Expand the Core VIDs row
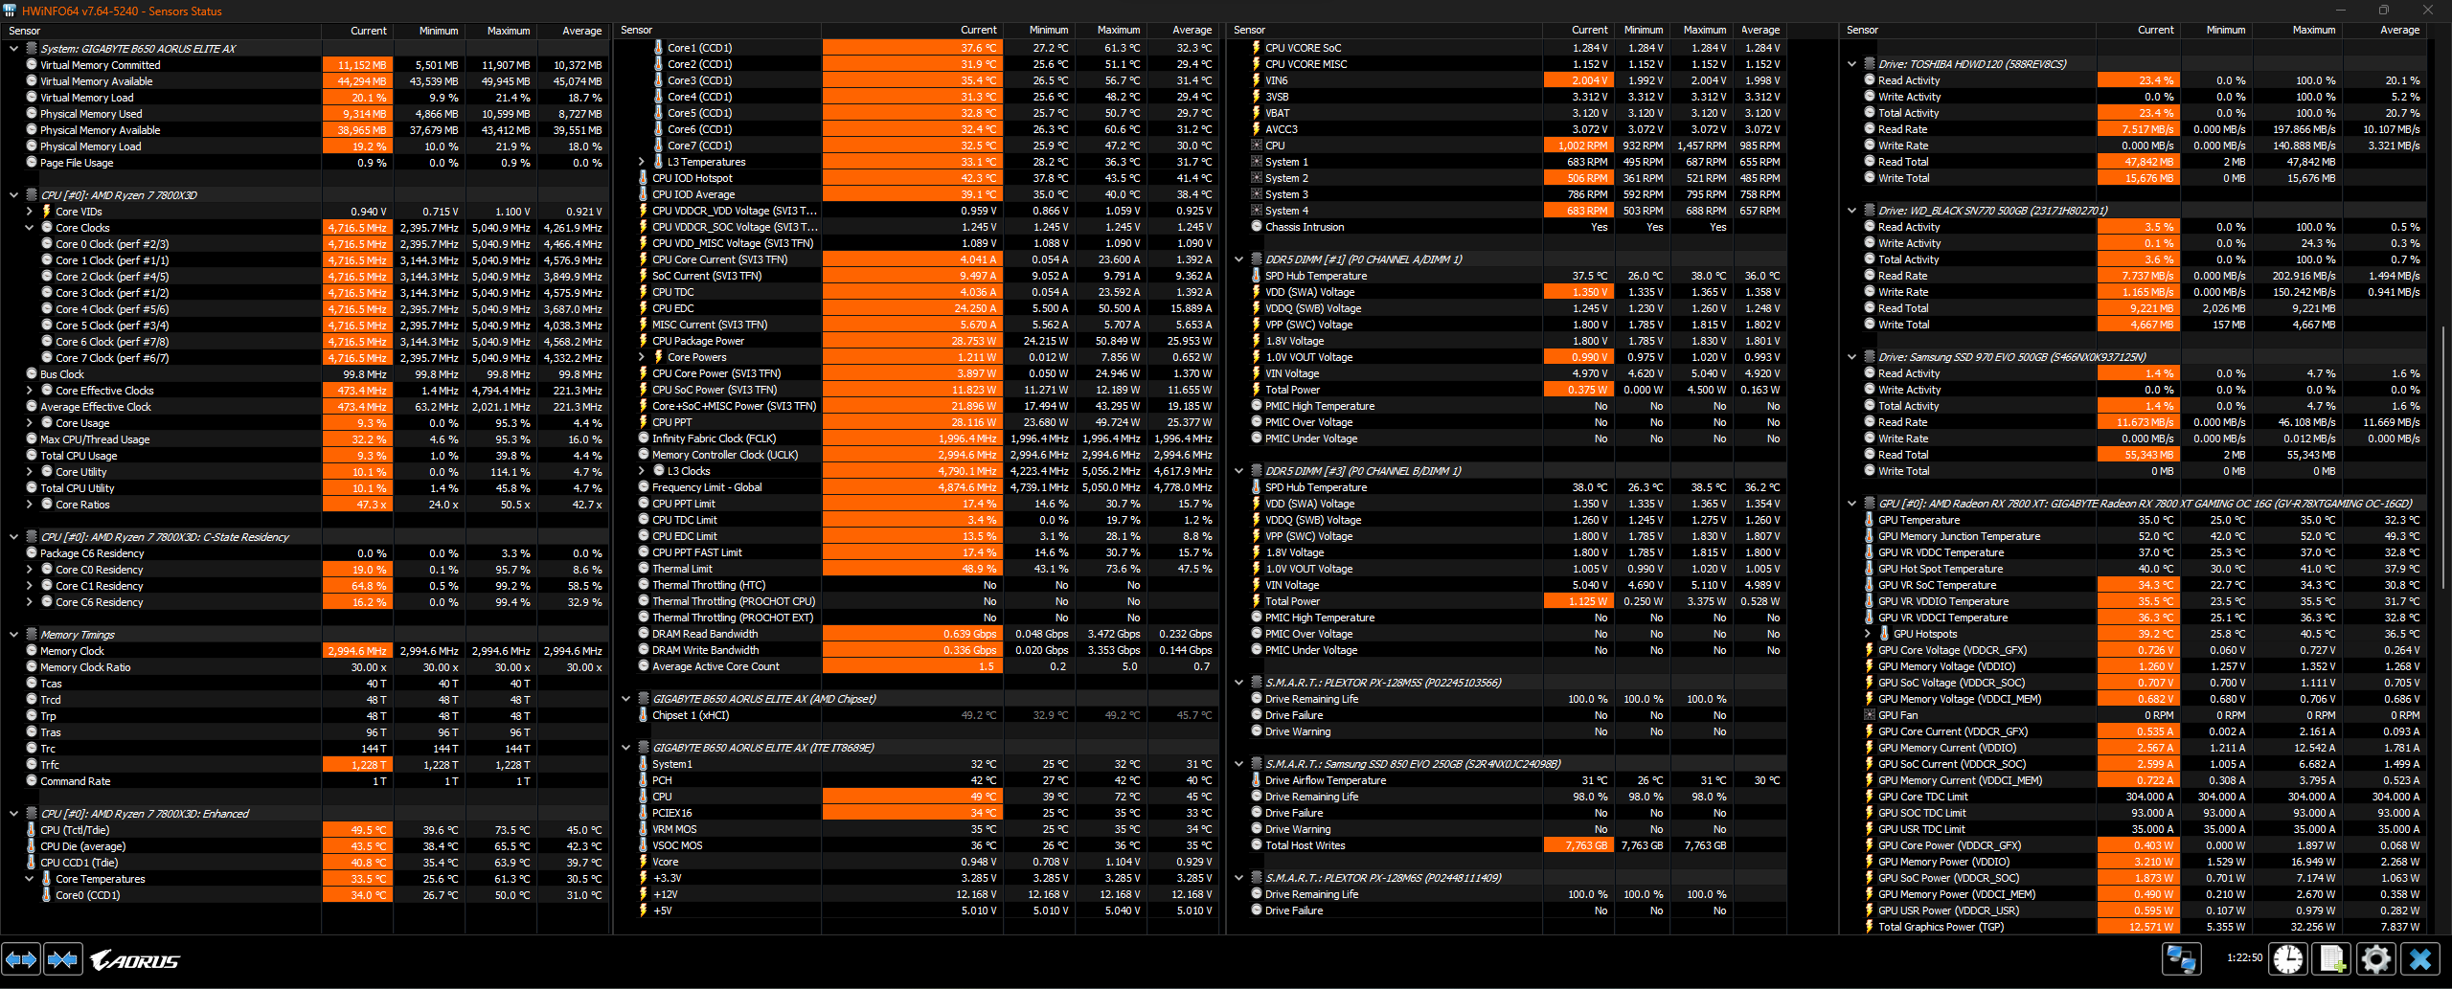Viewport: 2452px width, 989px height. pyautogui.click(x=30, y=212)
